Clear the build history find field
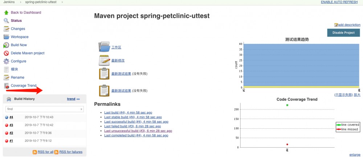Viewport: 363px width, 157px height. click(x=81, y=109)
